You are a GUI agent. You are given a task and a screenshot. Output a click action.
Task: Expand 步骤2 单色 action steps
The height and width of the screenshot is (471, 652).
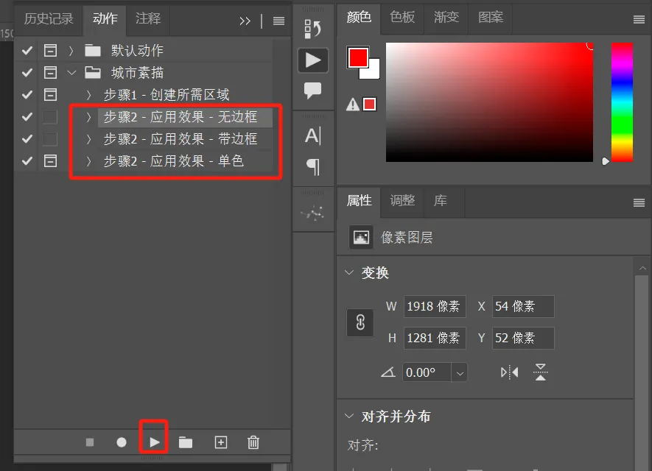coord(88,160)
